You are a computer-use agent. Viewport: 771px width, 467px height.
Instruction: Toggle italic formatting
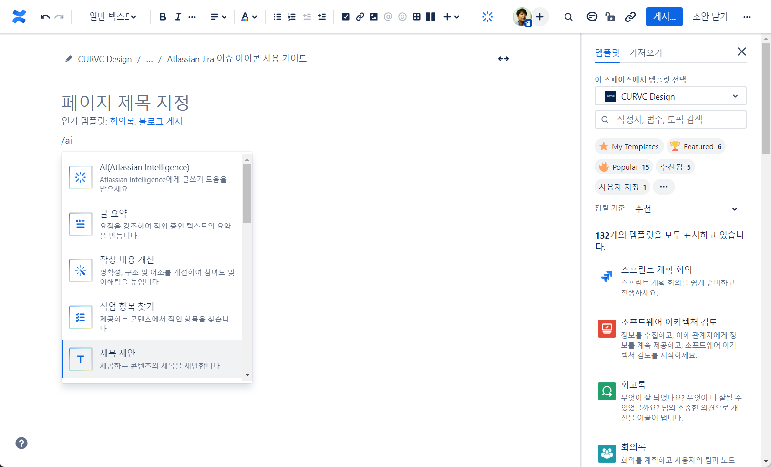178,17
